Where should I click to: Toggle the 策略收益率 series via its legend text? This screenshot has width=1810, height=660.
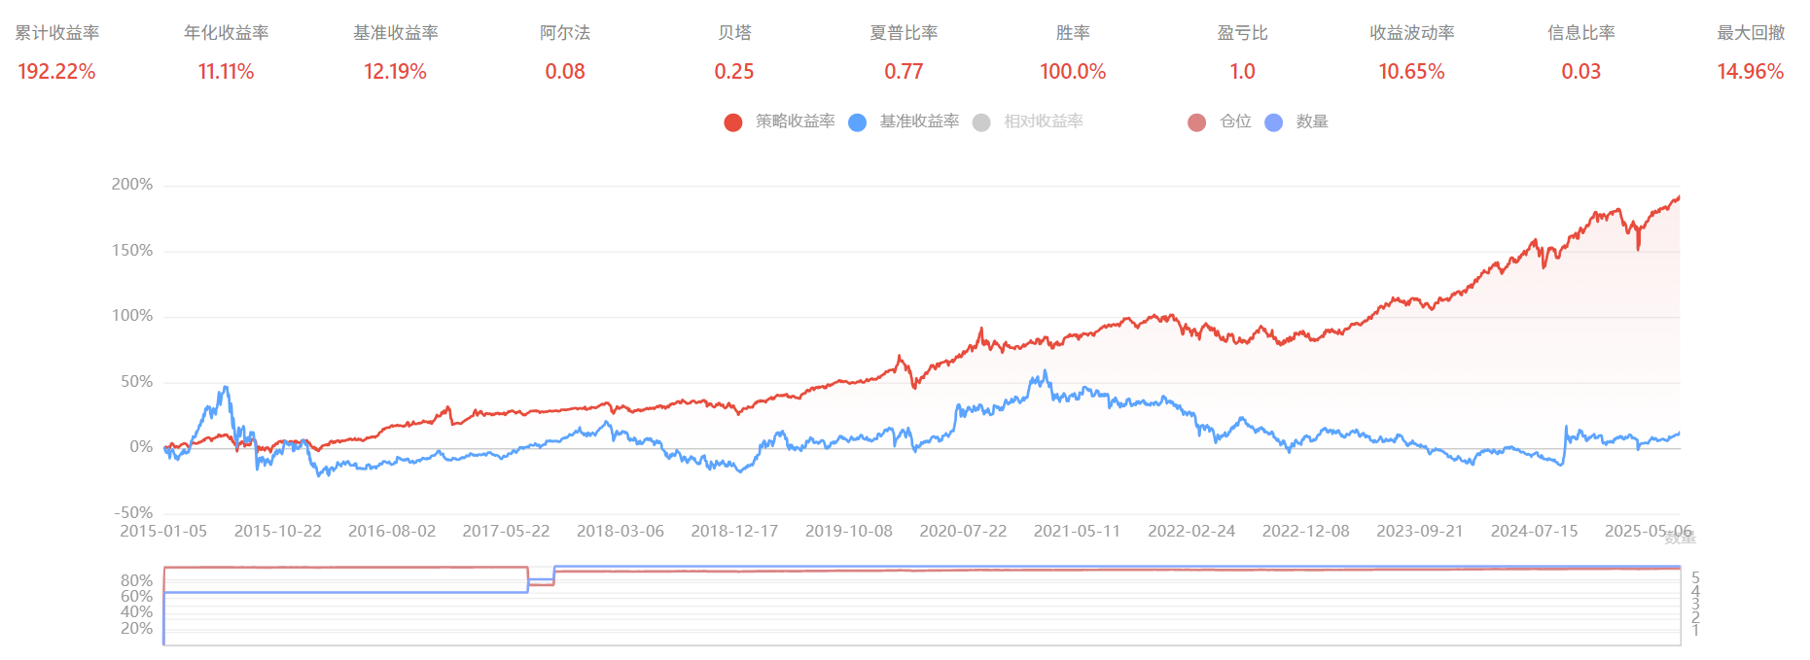(x=795, y=122)
